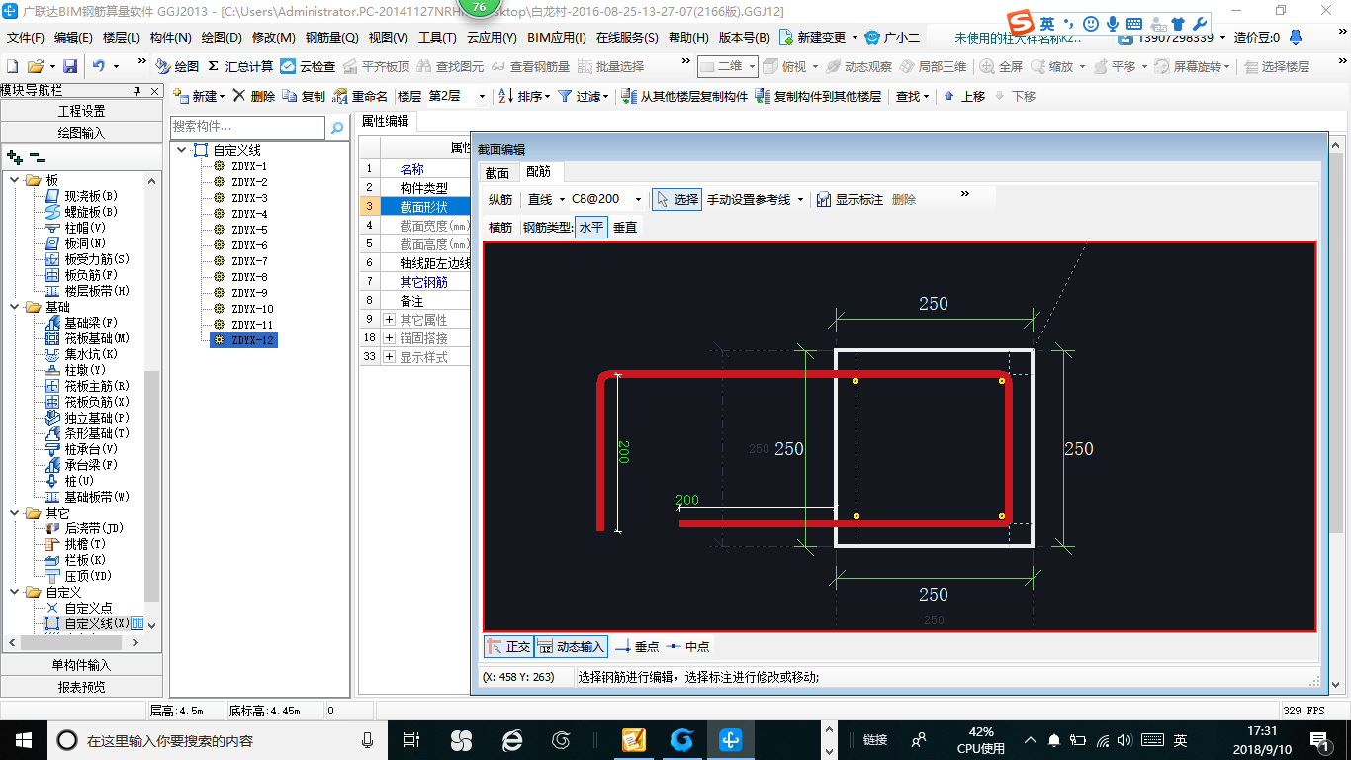Open the 新建 new component dropdown

[199, 96]
